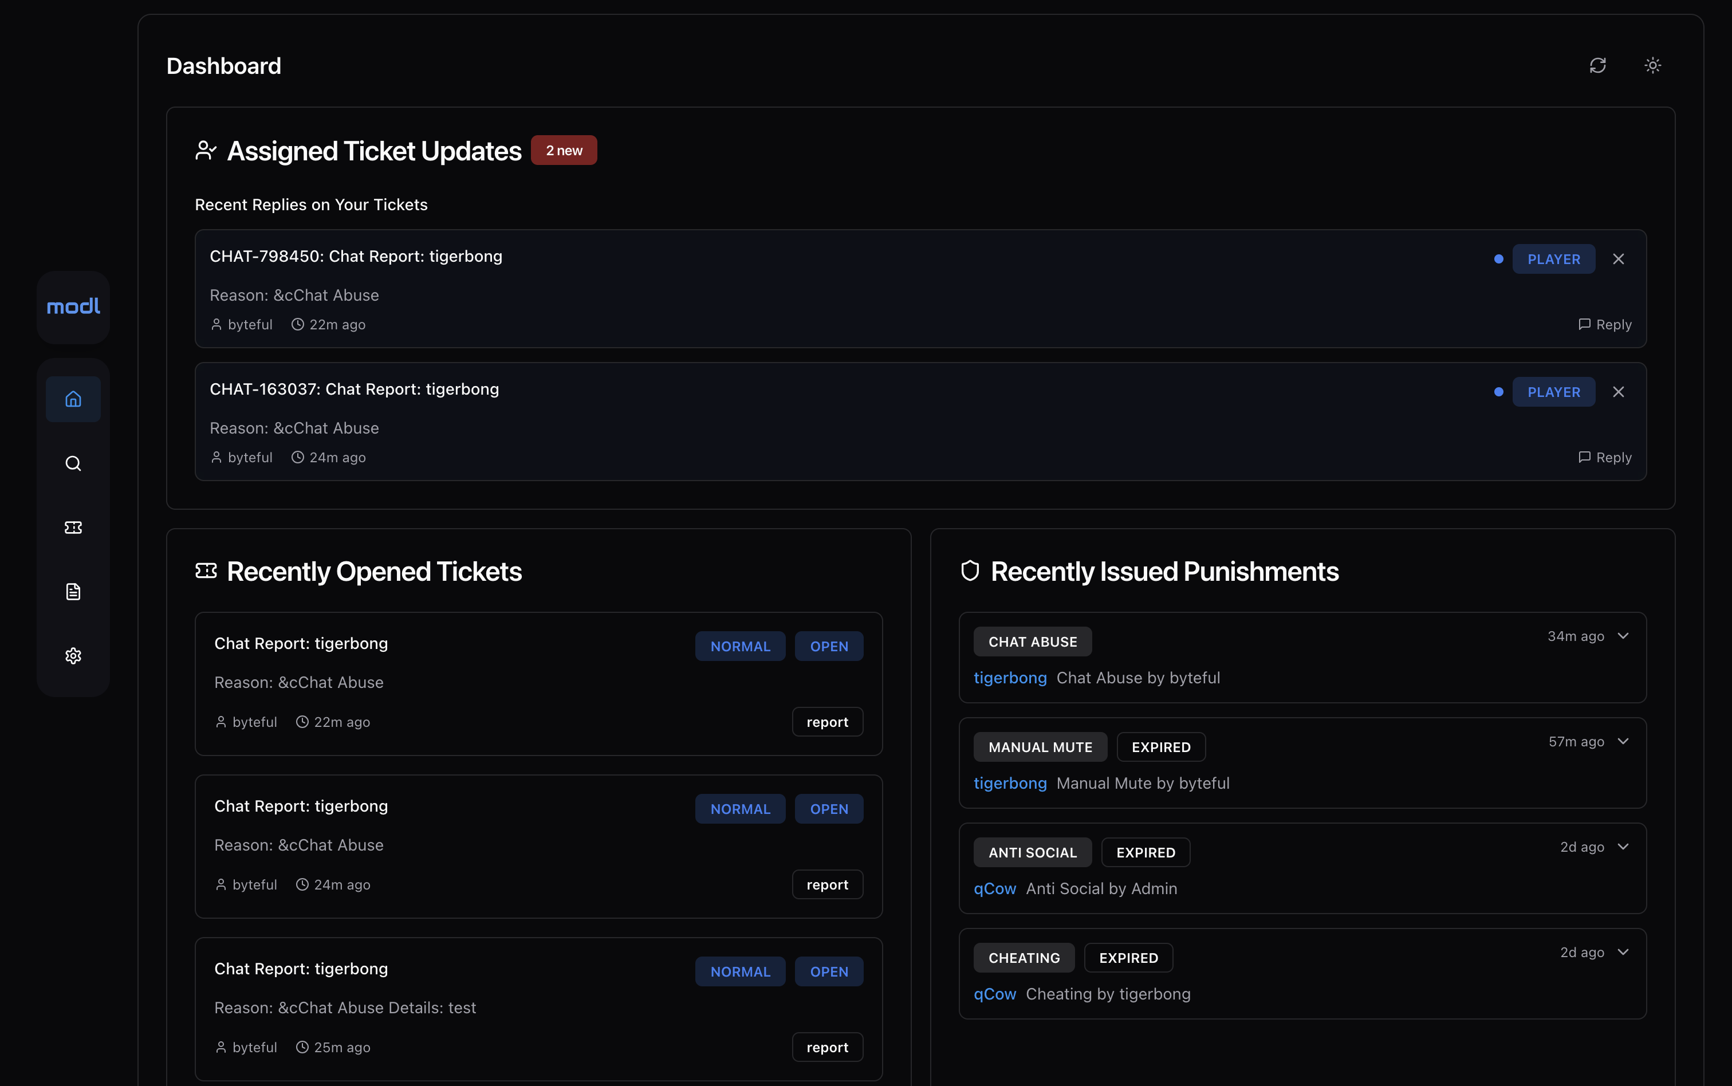Screen dimensions: 1732x1086
Task: Click the modl logo in sidebar
Action: click(x=73, y=308)
